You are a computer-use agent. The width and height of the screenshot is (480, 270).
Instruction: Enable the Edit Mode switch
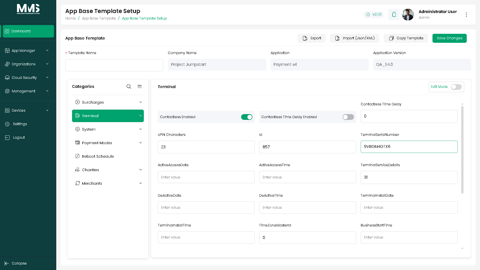(456, 87)
